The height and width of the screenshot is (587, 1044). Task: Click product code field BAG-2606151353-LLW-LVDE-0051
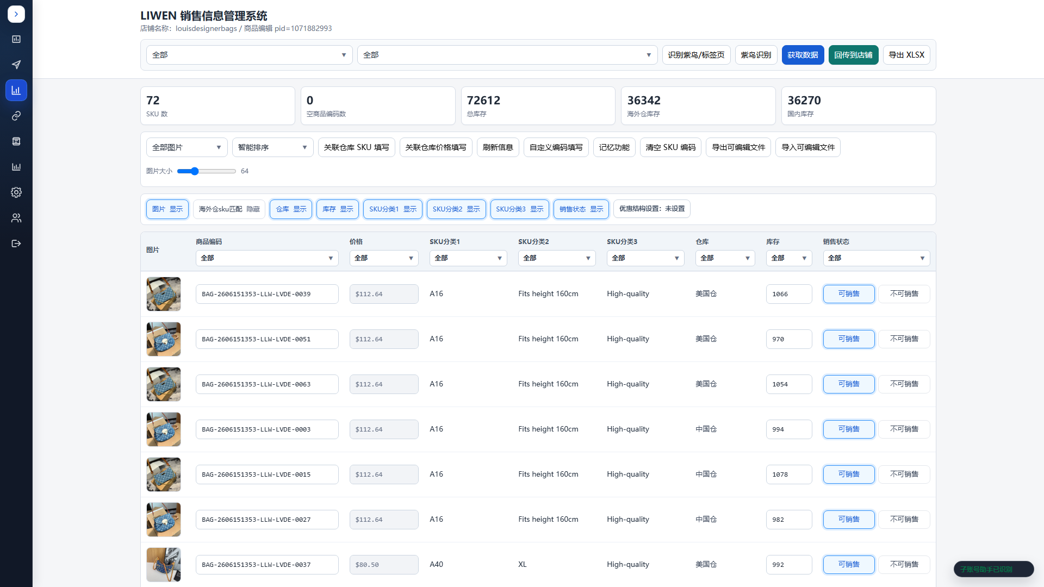coord(267,339)
